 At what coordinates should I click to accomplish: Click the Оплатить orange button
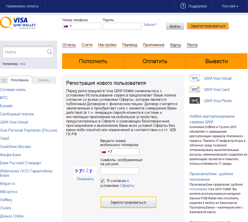coord(155,61)
